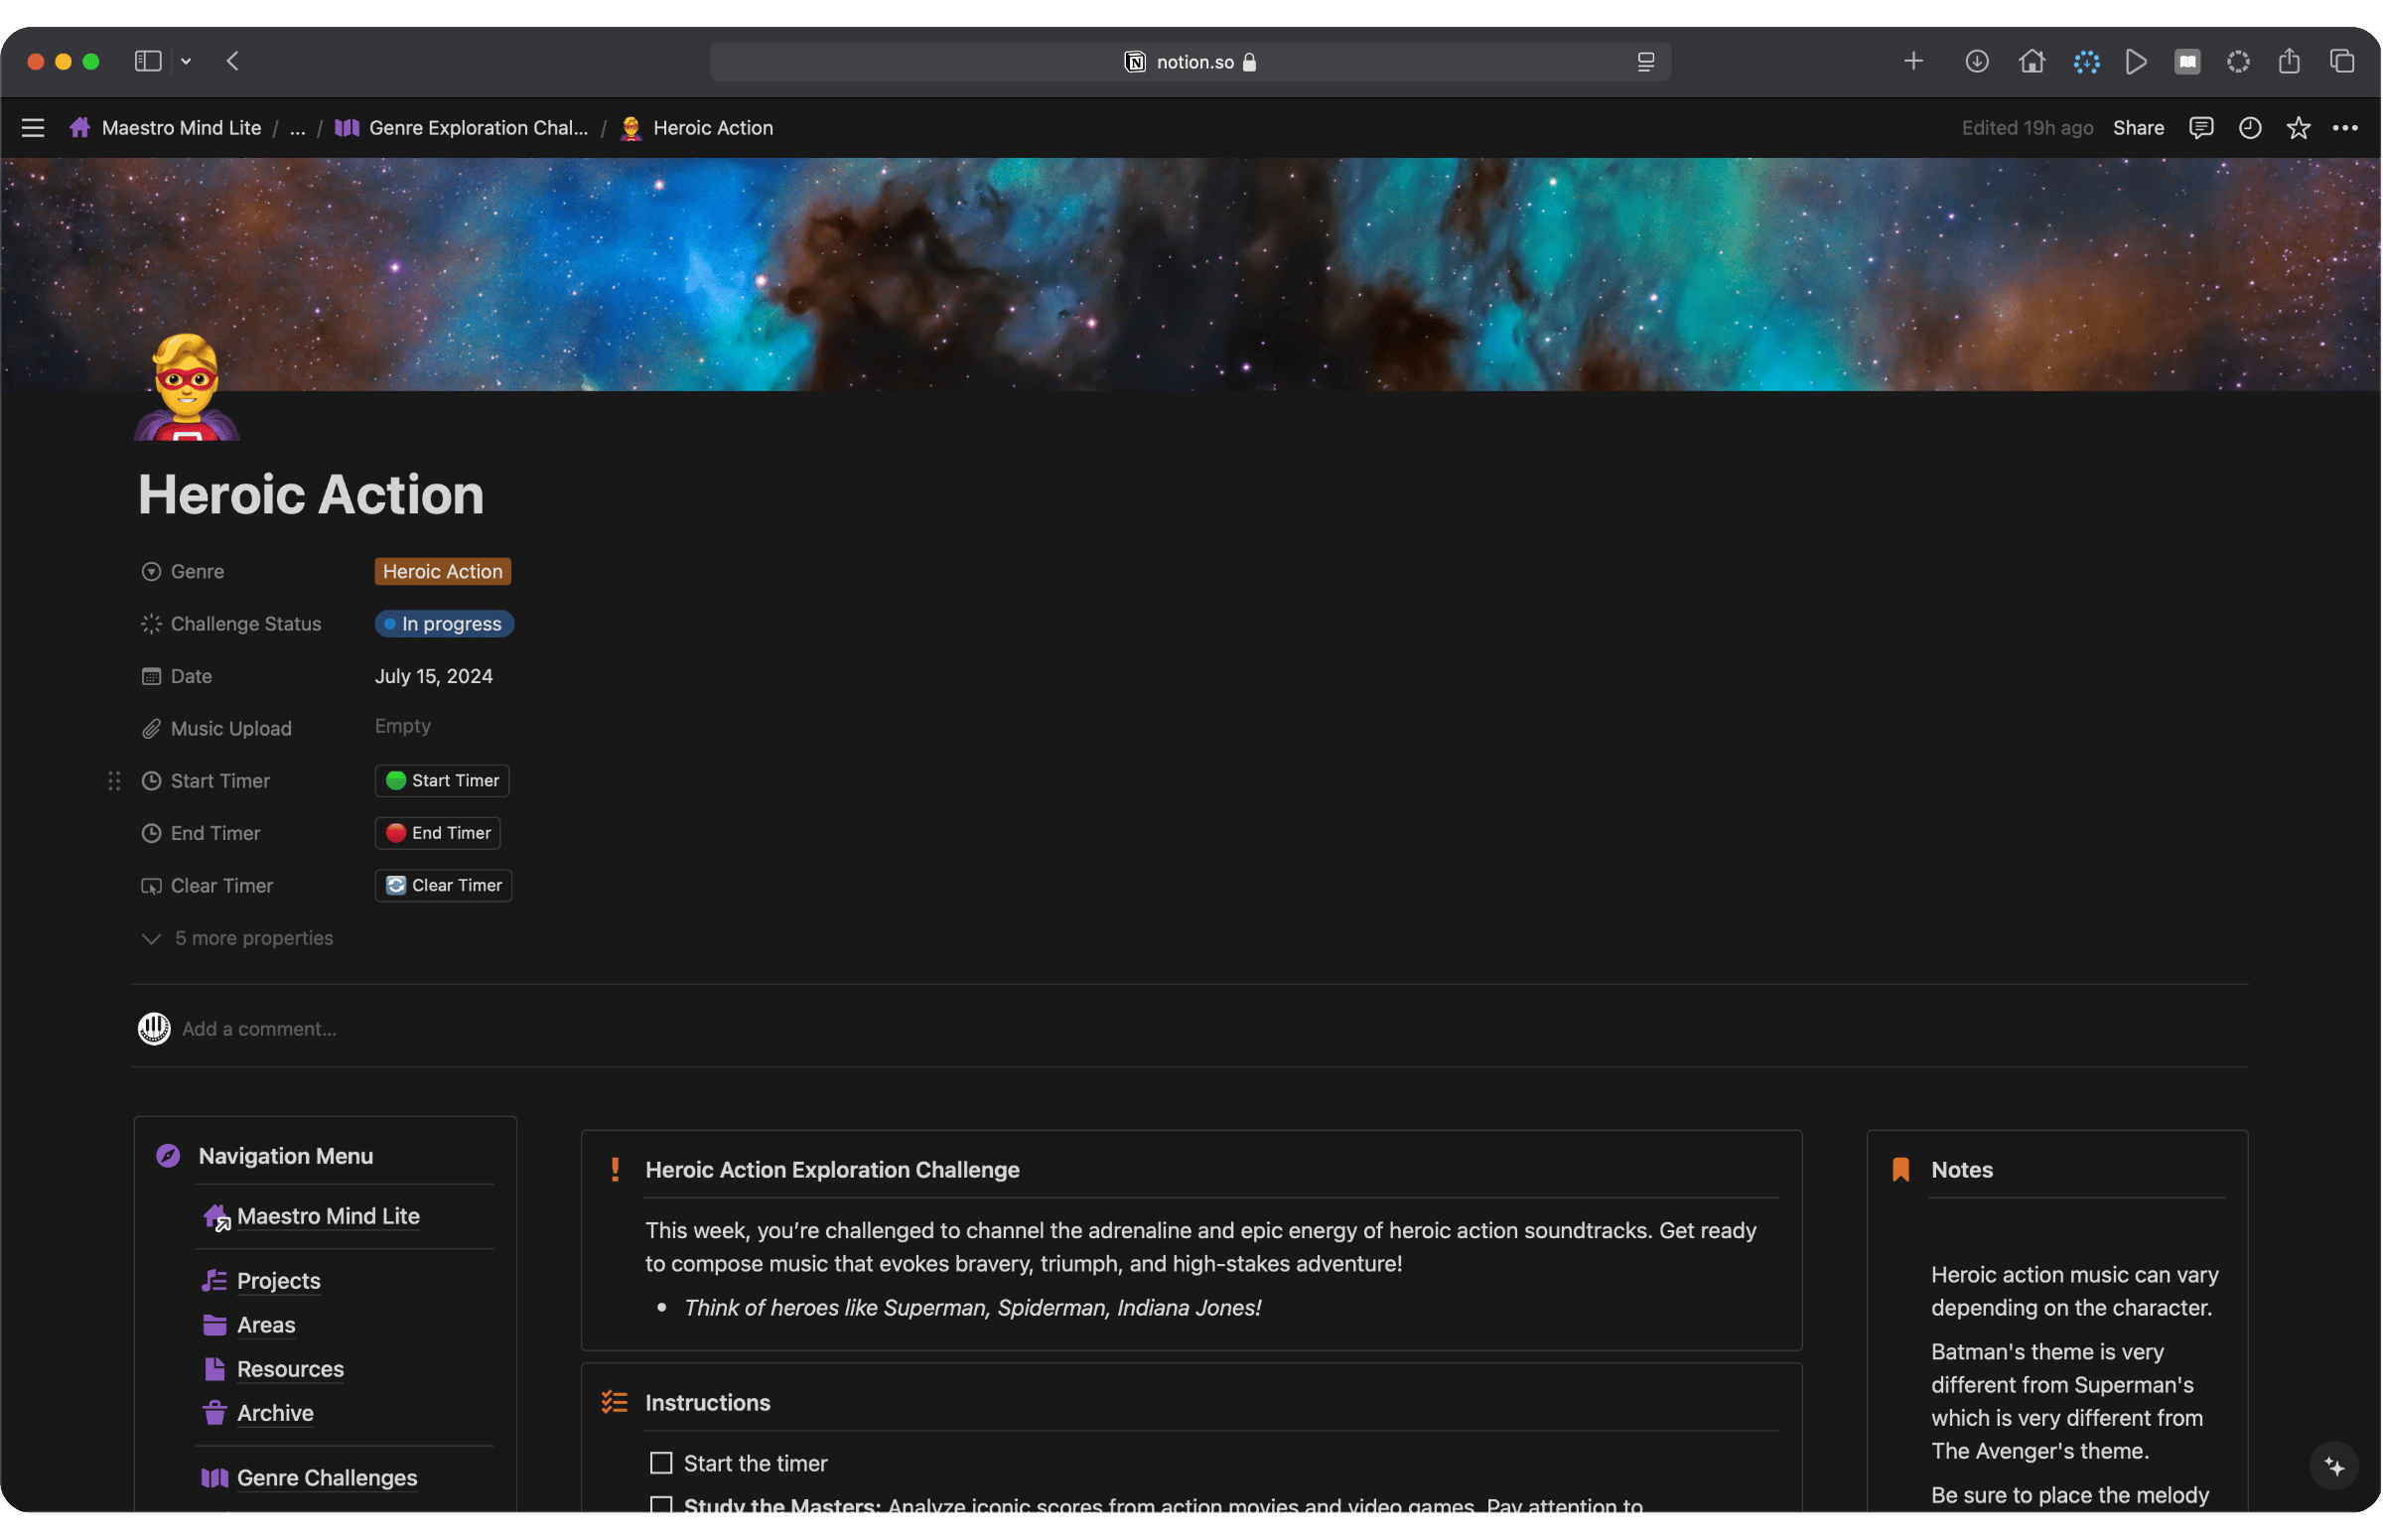Check the Start the timer checkbox
Viewport: 2383px width, 1540px height.
[661, 1463]
